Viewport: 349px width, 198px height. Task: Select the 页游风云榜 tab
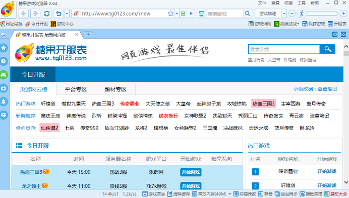pos(34,89)
